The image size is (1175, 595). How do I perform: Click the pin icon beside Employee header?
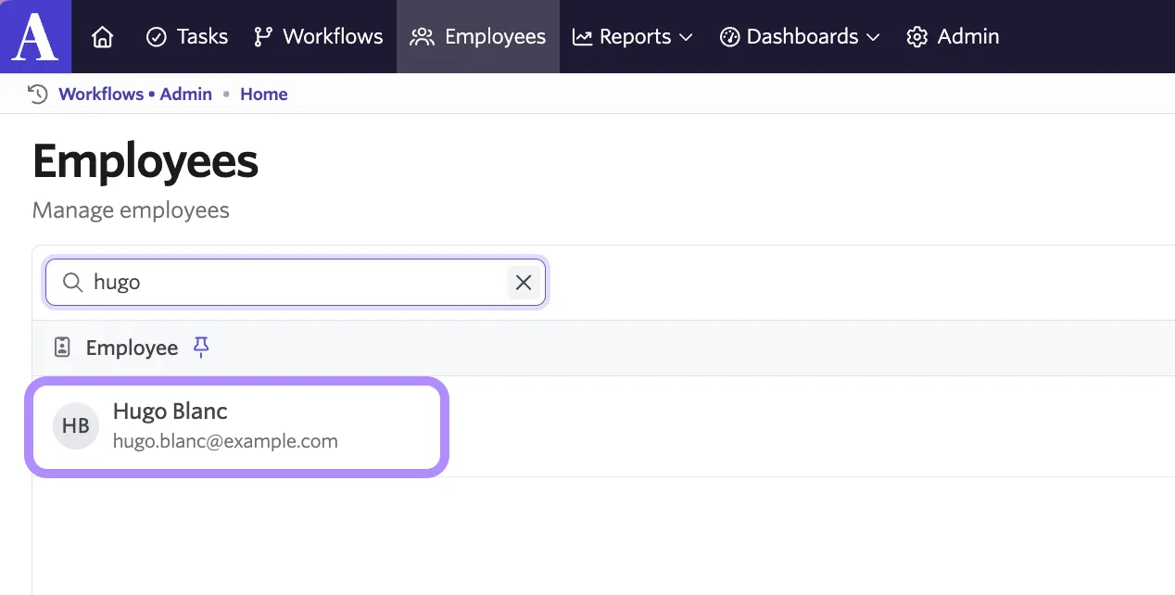pyautogui.click(x=201, y=348)
